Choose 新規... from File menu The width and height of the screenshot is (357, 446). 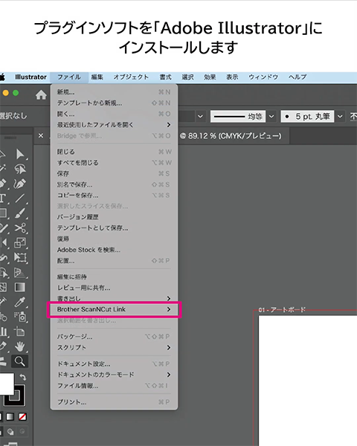tap(114, 92)
